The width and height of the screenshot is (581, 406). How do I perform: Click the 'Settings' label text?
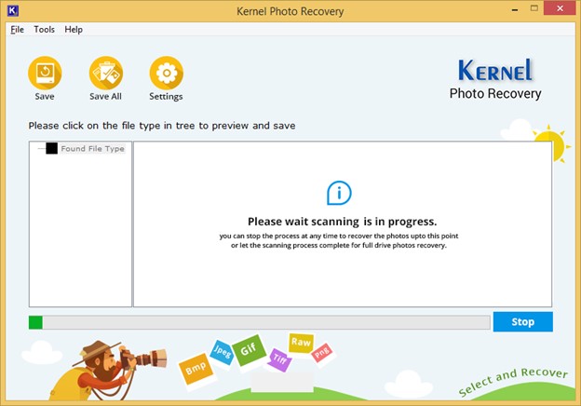tap(166, 96)
